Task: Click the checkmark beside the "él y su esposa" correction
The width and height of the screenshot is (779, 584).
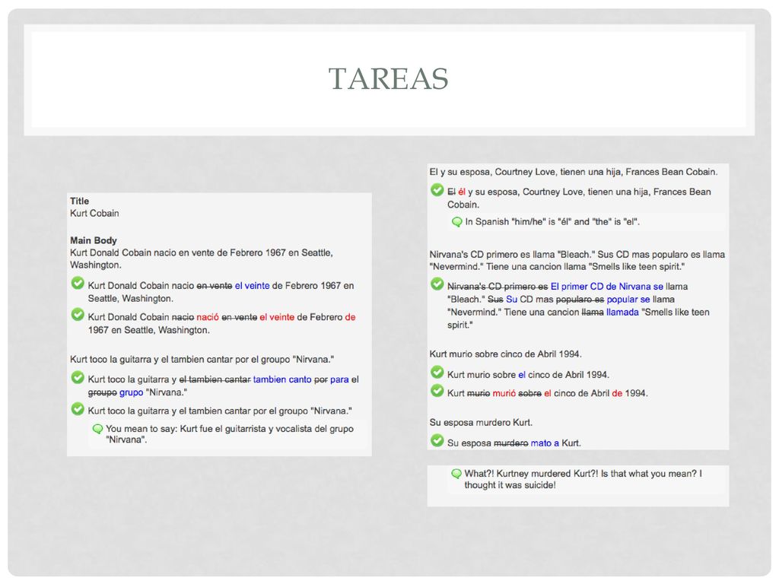Action: pyautogui.click(x=437, y=189)
